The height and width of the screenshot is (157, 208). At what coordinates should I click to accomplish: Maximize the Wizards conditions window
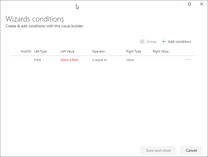pos(190,4)
